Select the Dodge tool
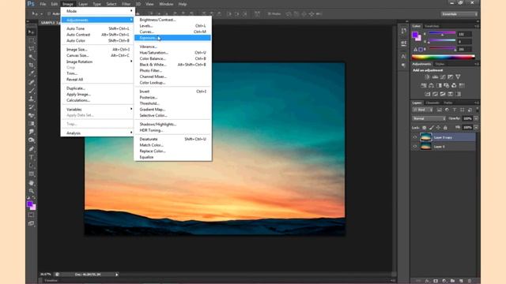Screen dimensions: 506x284 pyautogui.click(x=32, y=140)
